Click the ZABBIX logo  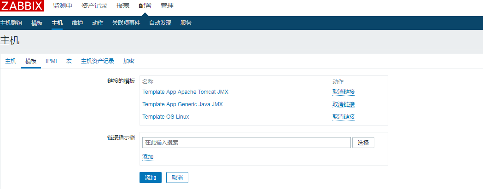(x=22, y=6)
